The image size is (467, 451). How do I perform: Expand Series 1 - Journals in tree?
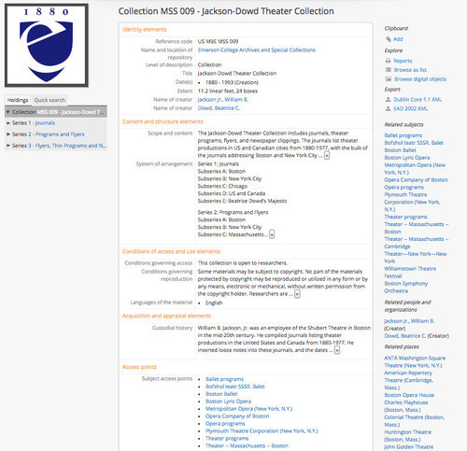point(8,123)
